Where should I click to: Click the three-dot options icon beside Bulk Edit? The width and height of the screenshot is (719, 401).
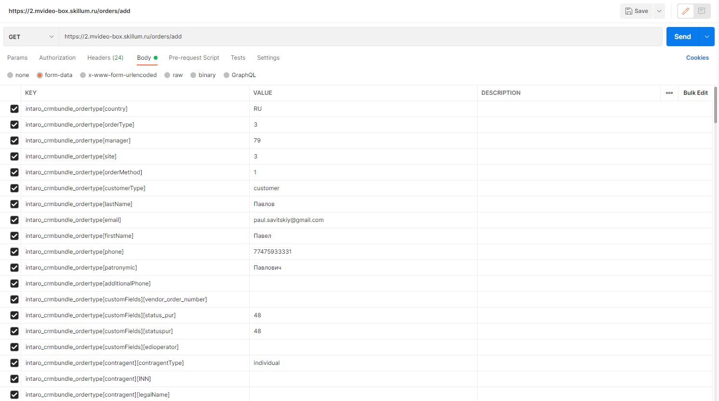coord(669,92)
